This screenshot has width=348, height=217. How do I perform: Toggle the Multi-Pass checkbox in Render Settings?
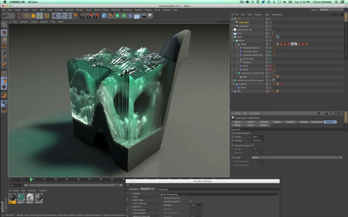[x=127, y=200]
